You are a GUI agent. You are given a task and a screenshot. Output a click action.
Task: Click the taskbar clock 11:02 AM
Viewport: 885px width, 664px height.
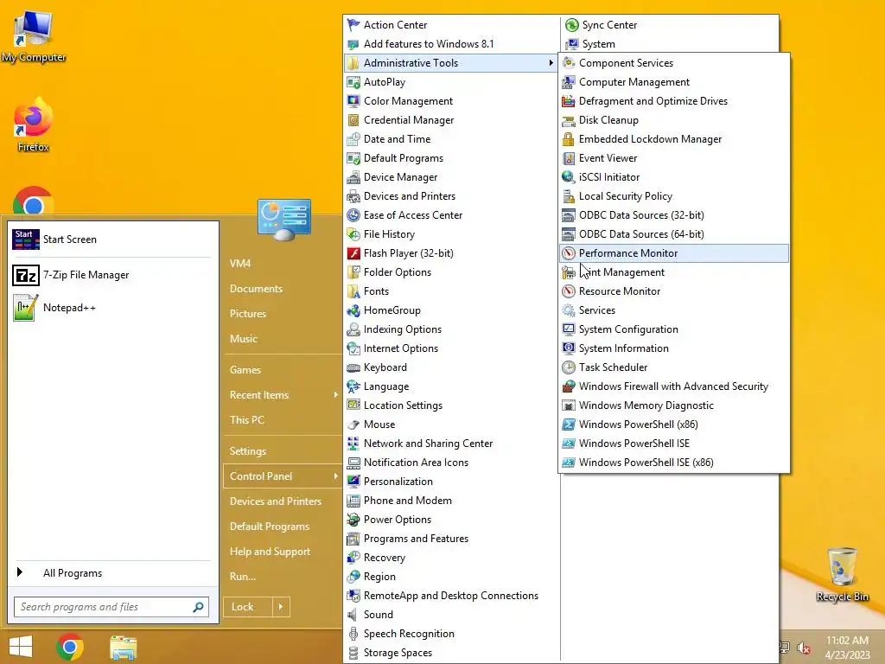coord(847,641)
